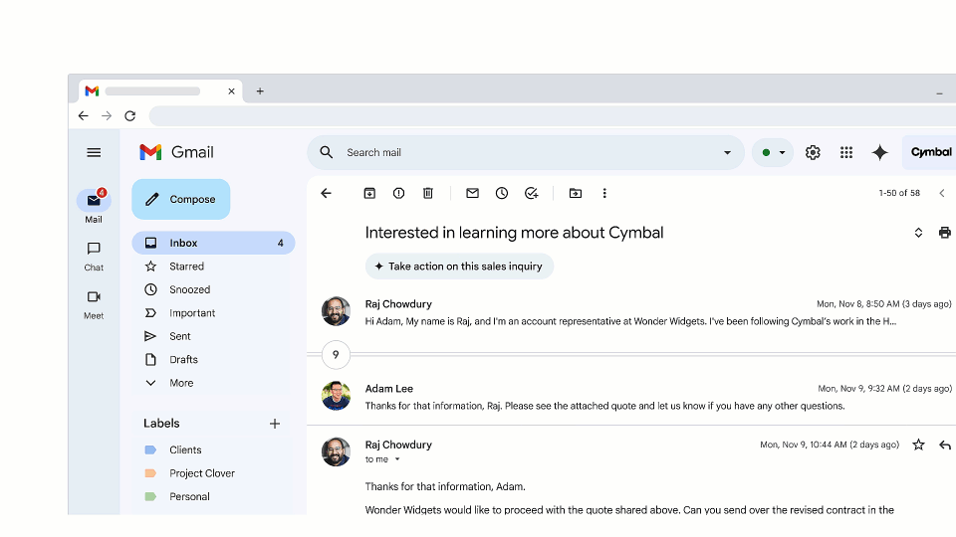Click the Cymbal account logo
Image resolution: width=956 pixels, height=537 pixels.
click(x=930, y=153)
